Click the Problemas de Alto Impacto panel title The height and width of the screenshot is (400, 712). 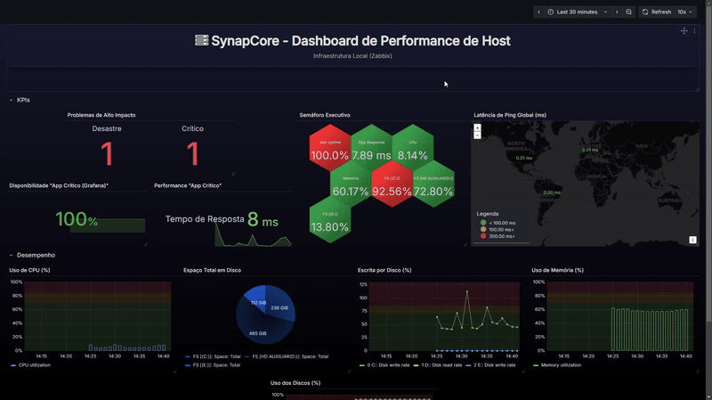coord(101,115)
